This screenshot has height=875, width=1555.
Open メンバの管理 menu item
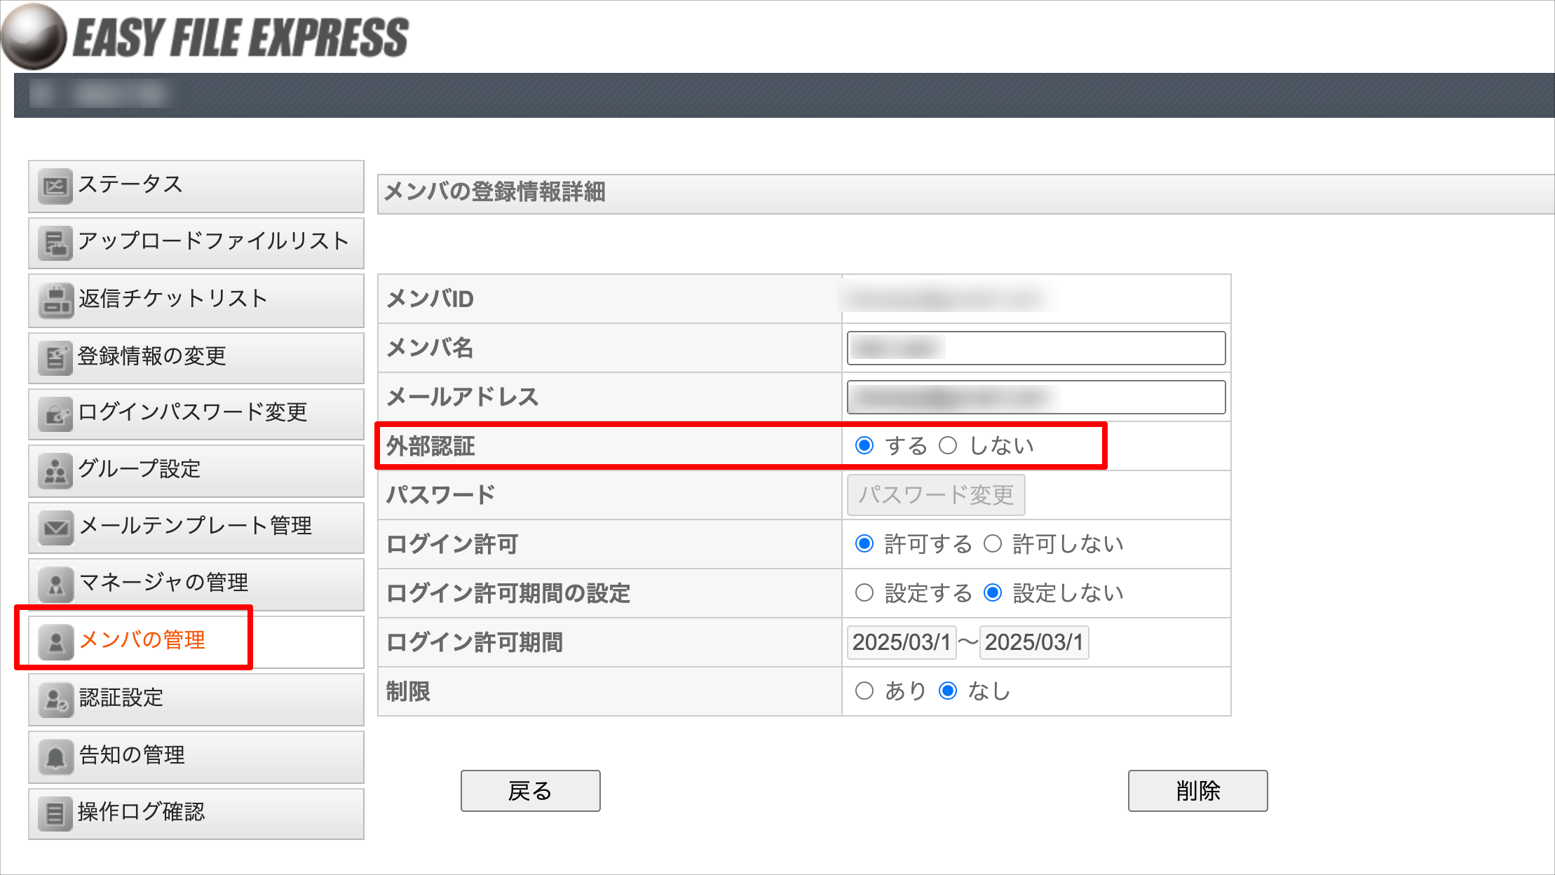[142, 639]
